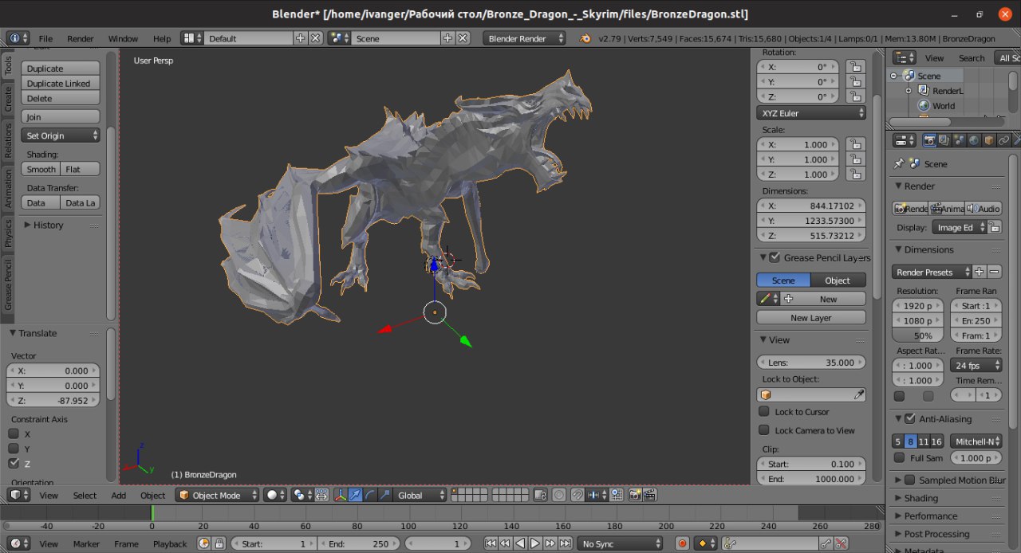
Task: Switch to the Physics tab in tool shelf
Action: [x=9, y=233]
